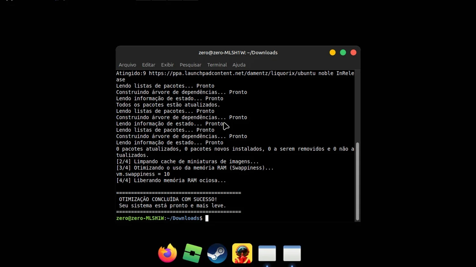The width and height of the screenshot is (476, 267).
Task: Open the red astronaut game icon in dock
Action: 242,253
